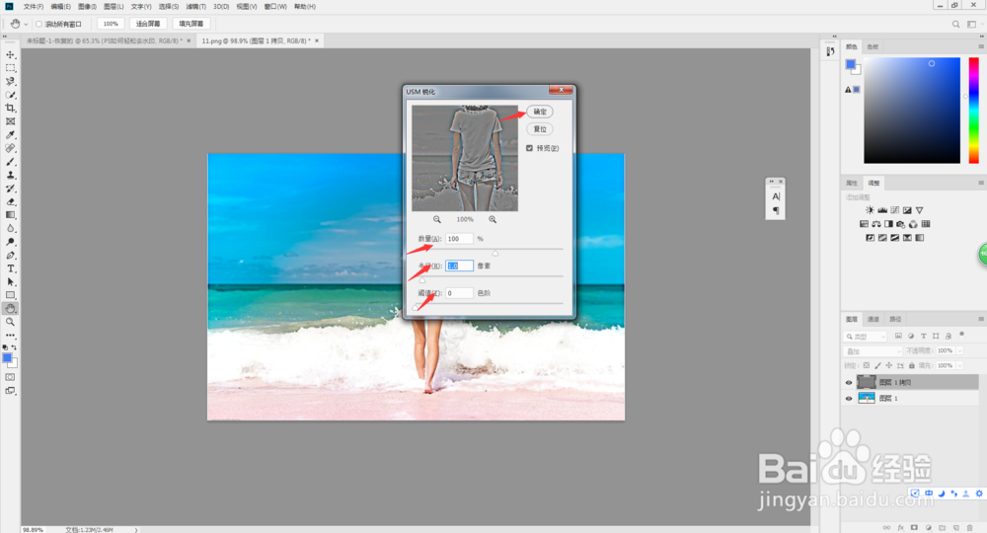Enable the 滚动所有窗口 checkbox
The image size is (987, 533).
point(39,24)
